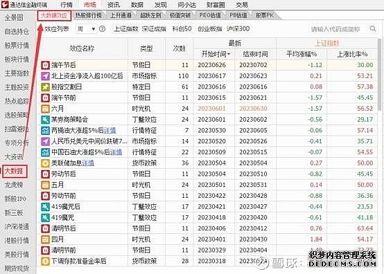Click the 美联储加息 row icon
The image size is (384, 274).
tap(45, 163)
